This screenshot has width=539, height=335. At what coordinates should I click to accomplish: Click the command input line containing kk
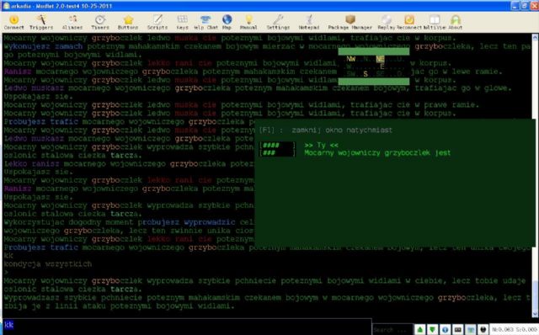pos(187,325)
